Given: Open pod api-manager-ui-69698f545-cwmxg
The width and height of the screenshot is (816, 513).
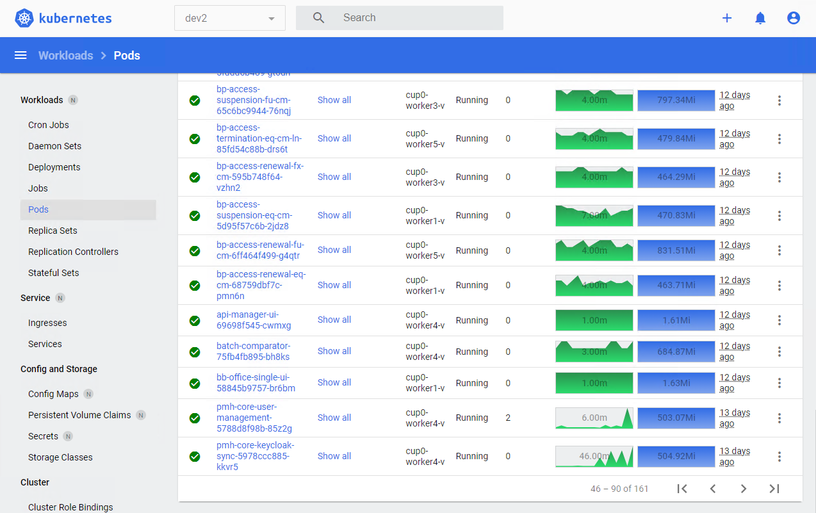Looking at the screenshot, I should pos(254,320).
